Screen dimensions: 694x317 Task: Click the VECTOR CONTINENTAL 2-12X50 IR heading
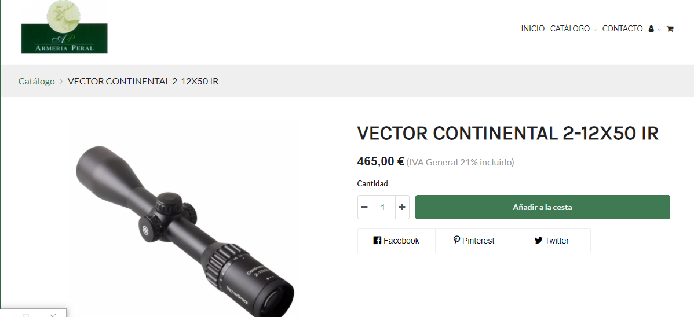tap(508, 133)
